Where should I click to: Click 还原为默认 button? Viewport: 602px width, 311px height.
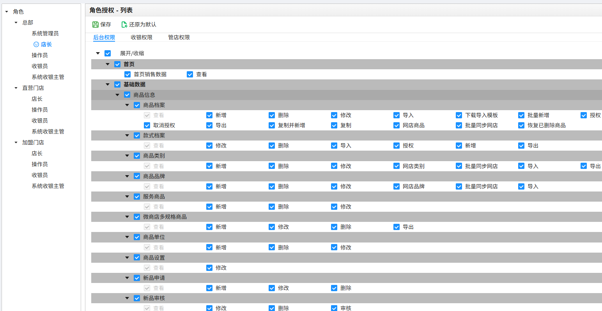pos(139,25)
